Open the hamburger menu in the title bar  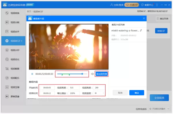coord(157,5)
